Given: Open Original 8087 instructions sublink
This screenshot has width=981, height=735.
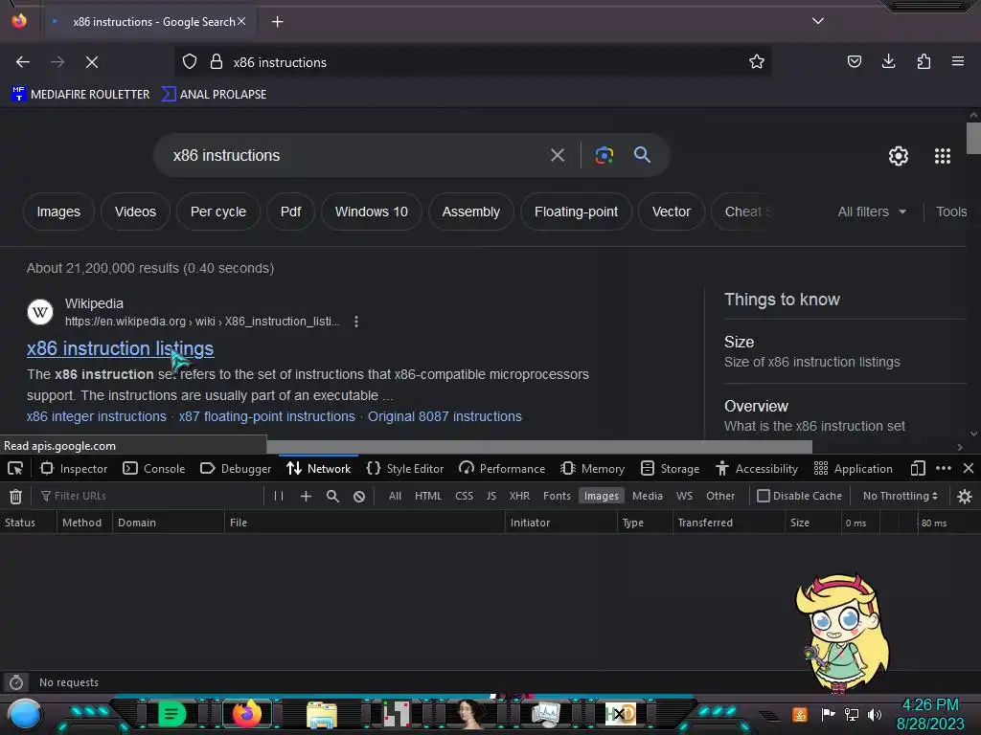Looking at the screenshot, I should point(445,416).
